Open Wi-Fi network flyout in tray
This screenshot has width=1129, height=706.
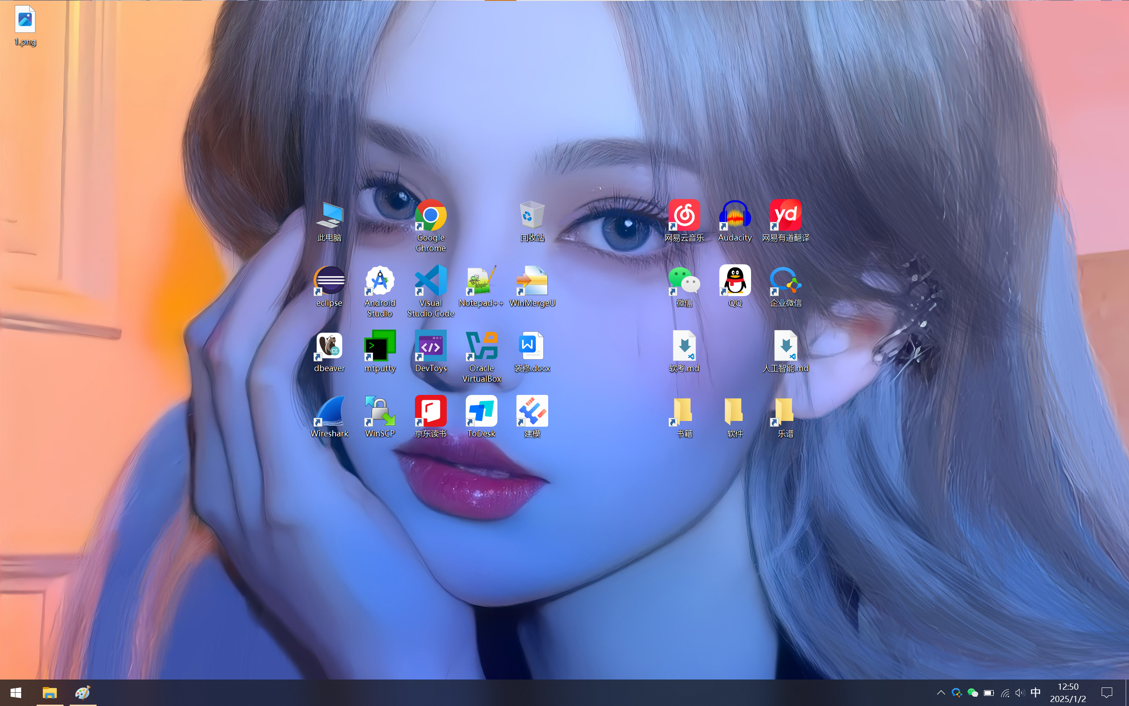[x=1005, y=693]
